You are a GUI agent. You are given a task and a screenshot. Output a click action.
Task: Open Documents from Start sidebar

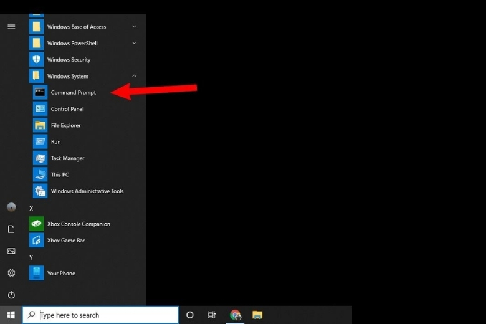click(x=11, y=229)
